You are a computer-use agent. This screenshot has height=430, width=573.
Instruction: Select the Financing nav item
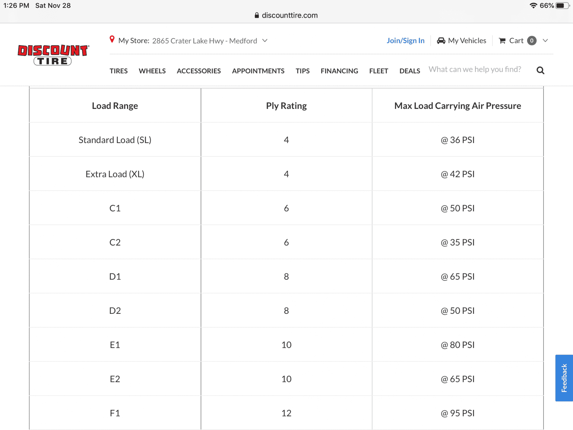click(339, 71)
